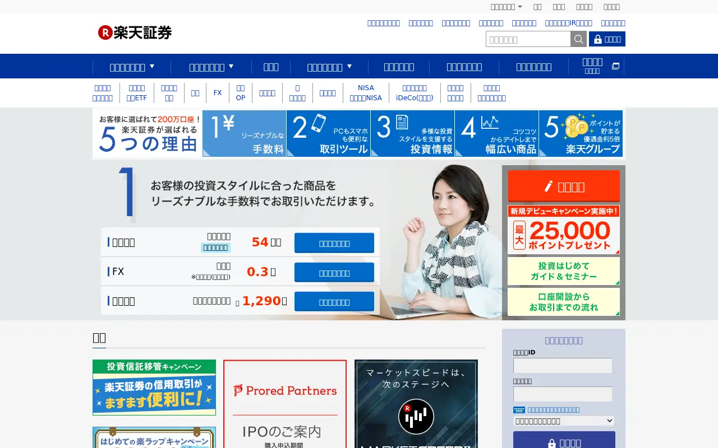The image size is (718, 448).
Task: Click the blue button in the 54 fee row
Action: coord(334,243)
